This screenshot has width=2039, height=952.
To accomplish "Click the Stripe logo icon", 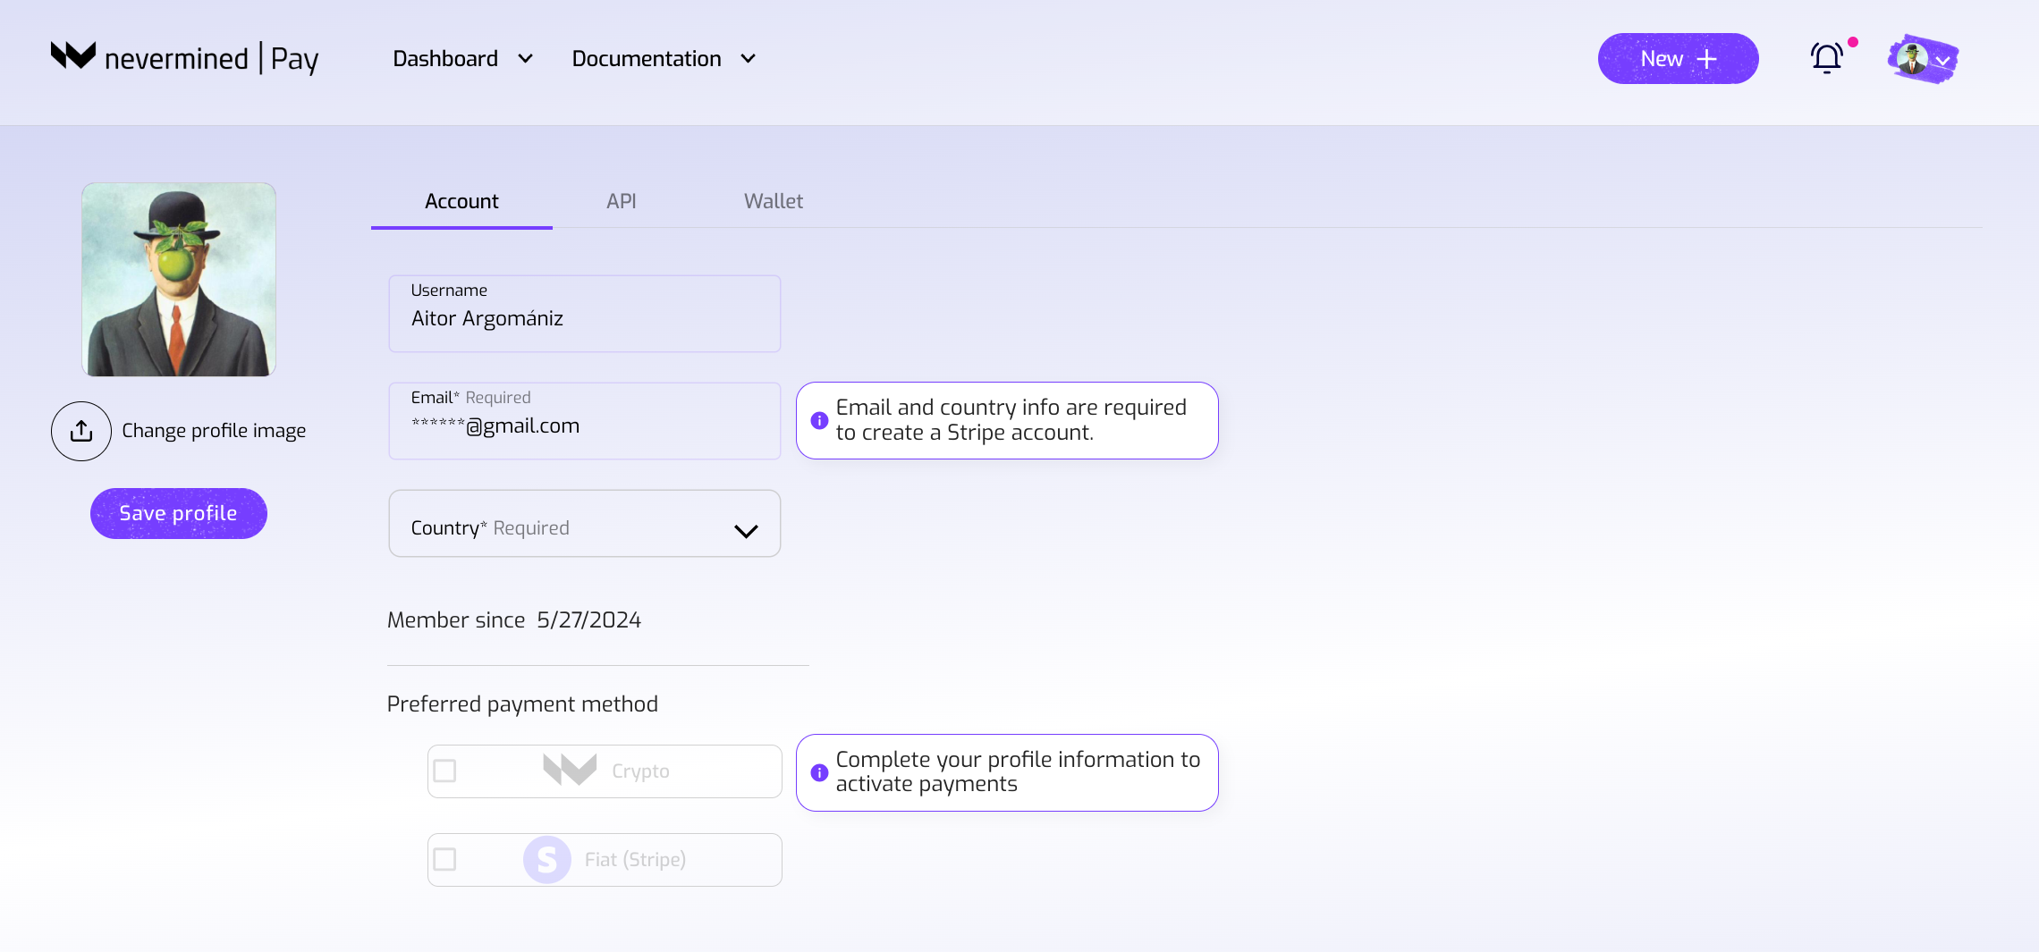I will (x=546, y=860).
